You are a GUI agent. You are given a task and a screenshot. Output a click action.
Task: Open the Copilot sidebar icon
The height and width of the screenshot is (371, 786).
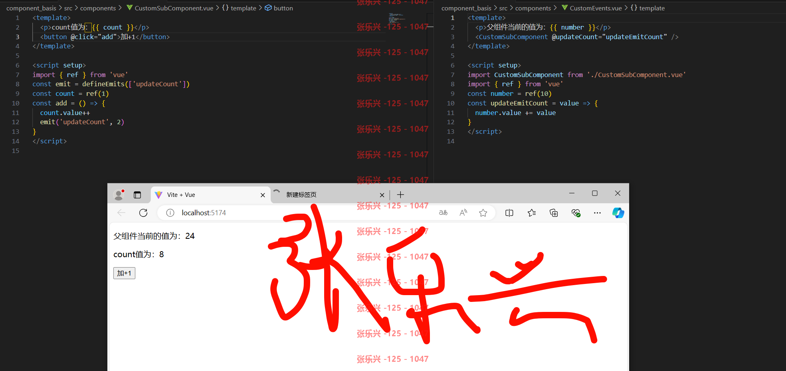618,213
